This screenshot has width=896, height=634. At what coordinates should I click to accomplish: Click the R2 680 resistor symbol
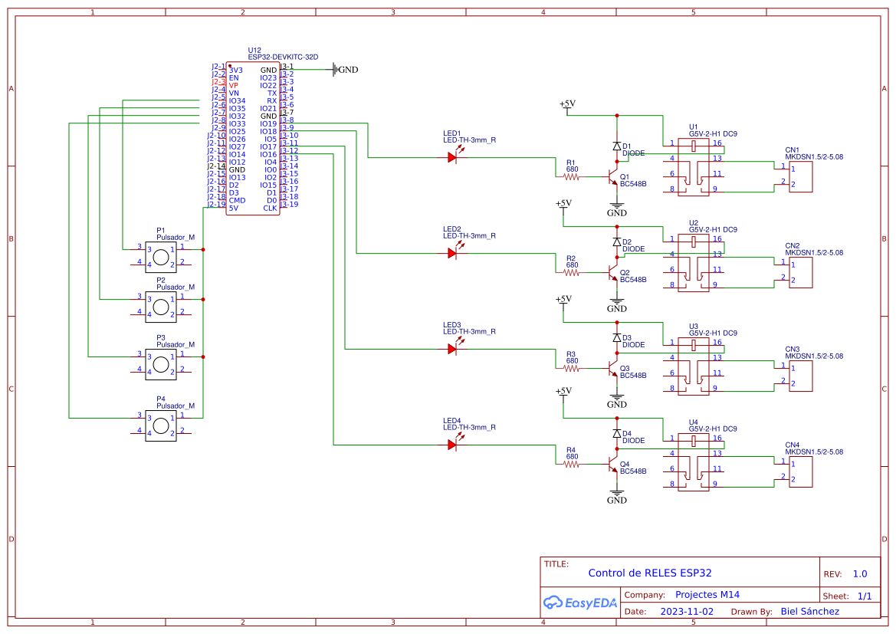571,272
